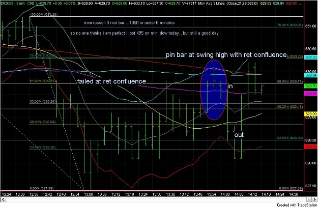Click the yellow 629.09 price tag
Screen dimensions: 318x207
[311, 114]
